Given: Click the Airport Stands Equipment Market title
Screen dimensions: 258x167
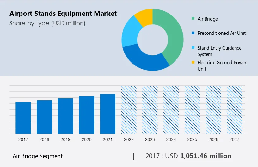Looking at the screenshot, I should click(63, 14).
